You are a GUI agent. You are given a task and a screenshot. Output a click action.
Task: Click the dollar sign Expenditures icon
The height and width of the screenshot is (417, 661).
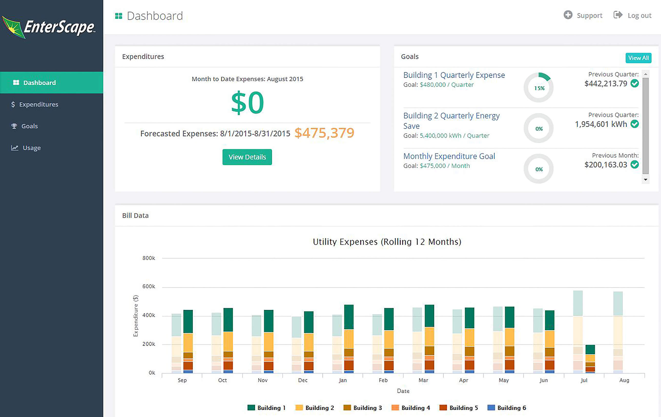tap(13, 104)
